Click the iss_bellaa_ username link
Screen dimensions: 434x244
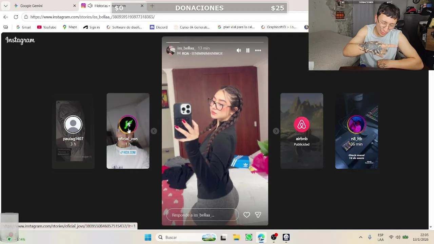[186, 48]
